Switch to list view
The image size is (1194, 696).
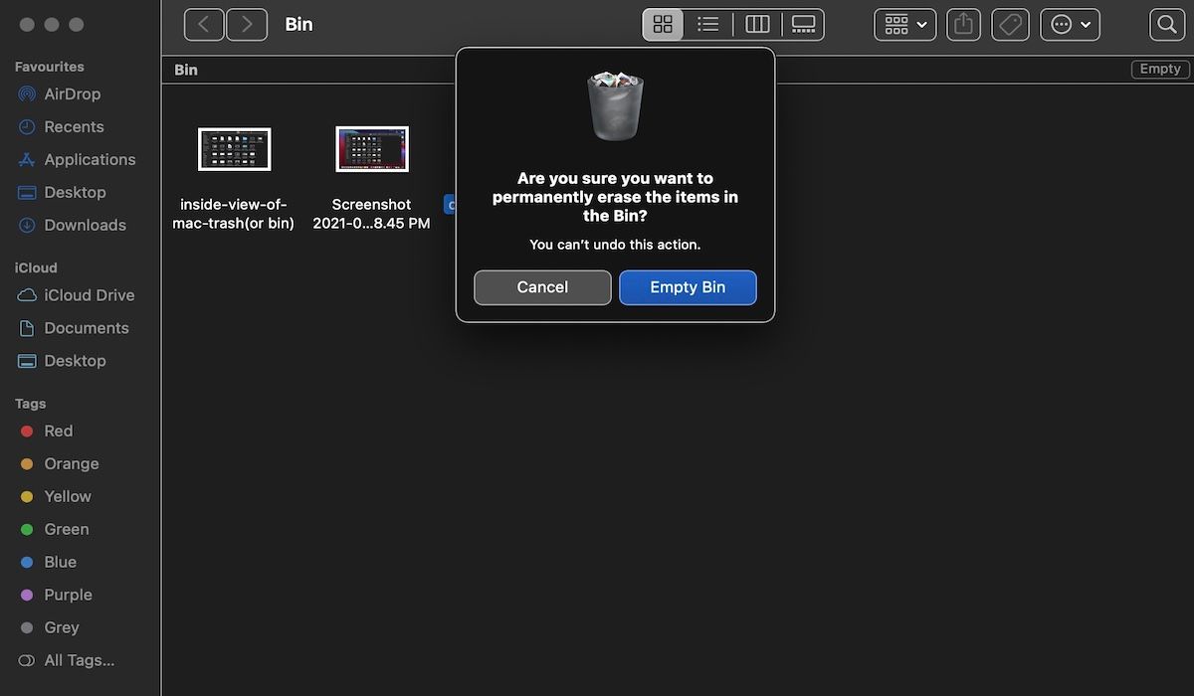pyautogui.click(x=708, y=24)
